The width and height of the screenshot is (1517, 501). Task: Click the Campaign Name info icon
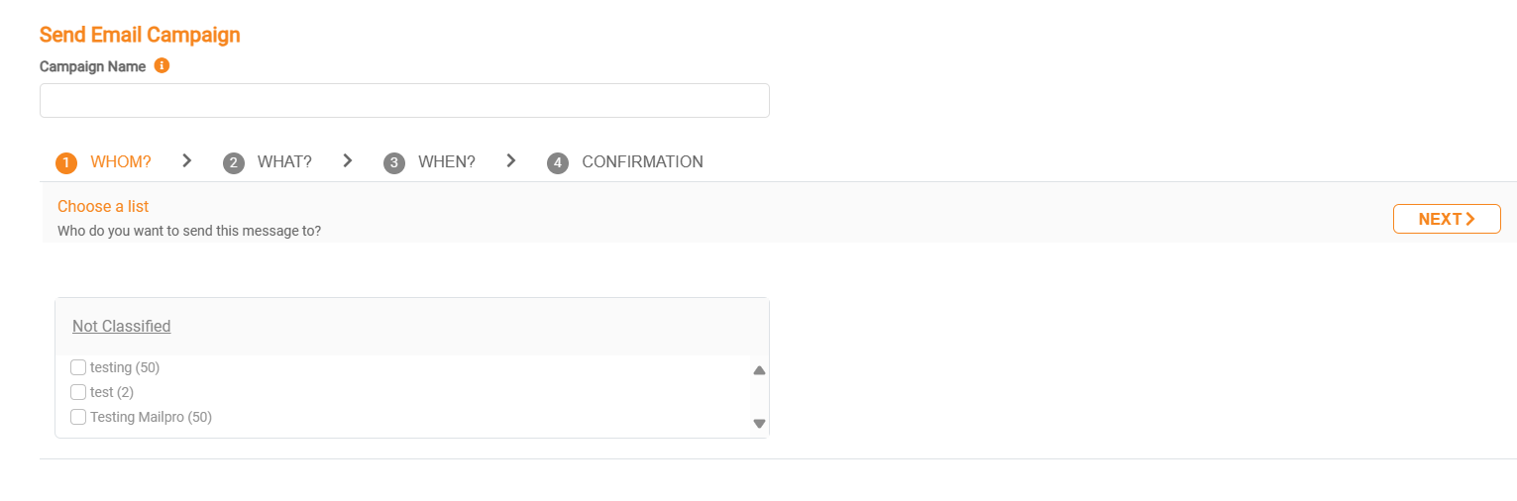click(163, 66)
